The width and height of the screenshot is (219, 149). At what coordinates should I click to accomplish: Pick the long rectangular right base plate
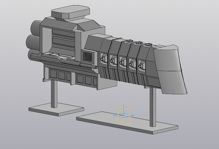(x=127, y=123)
